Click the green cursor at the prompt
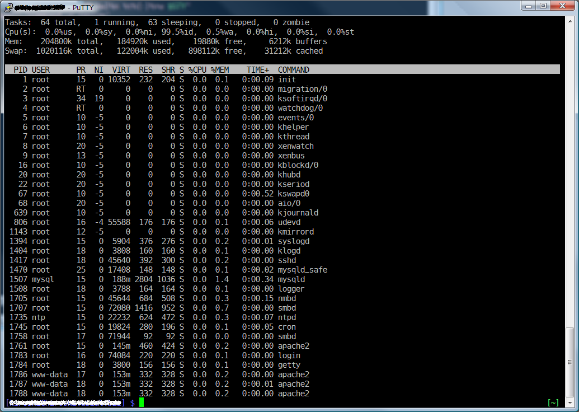 142,402
